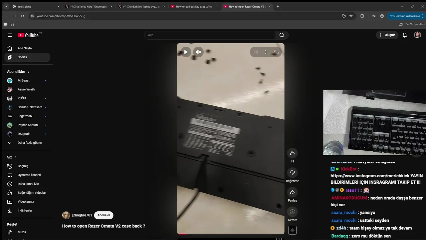This screenshot has width=426, height=240.
Task: Expand the Short to fullscreen
Action: click(x=276, y=52)
